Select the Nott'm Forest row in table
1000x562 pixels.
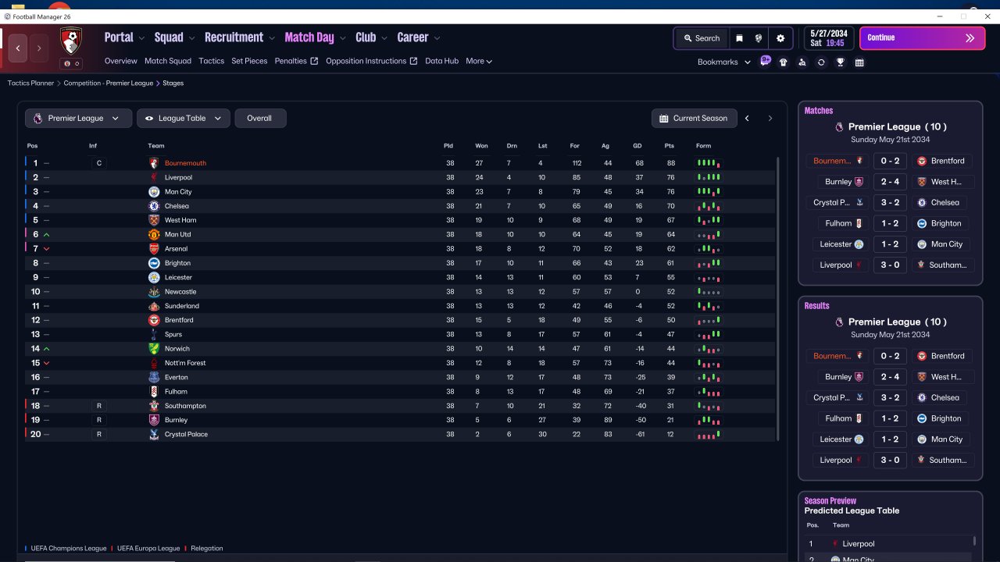point(400,363)
